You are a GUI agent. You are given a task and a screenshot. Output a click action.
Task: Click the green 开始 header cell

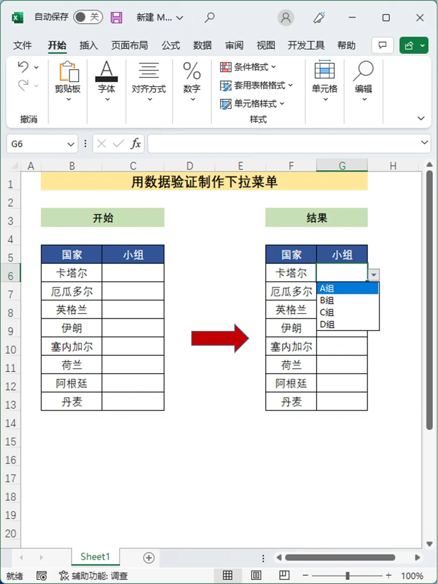(103, 218)
